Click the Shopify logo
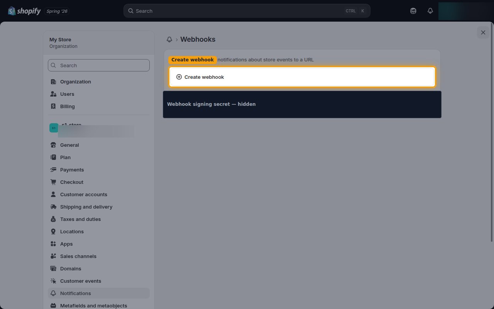 pyautogui.click(x=24, y=11)
